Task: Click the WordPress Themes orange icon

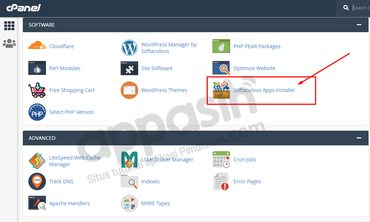Action: click(x=129, y=90)
